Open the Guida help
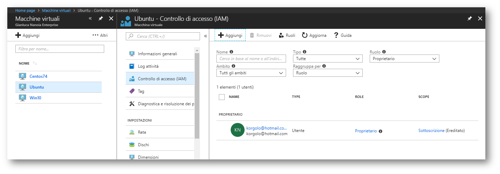 pyautogui.click(x=343, y=35)
